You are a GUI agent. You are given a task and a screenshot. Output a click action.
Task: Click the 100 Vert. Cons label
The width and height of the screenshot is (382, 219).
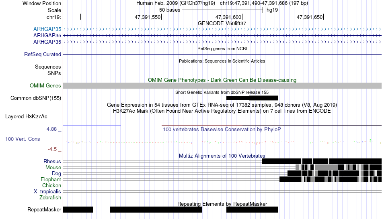click(x=23, y=139)
